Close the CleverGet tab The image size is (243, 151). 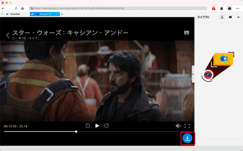click(2, 14)
